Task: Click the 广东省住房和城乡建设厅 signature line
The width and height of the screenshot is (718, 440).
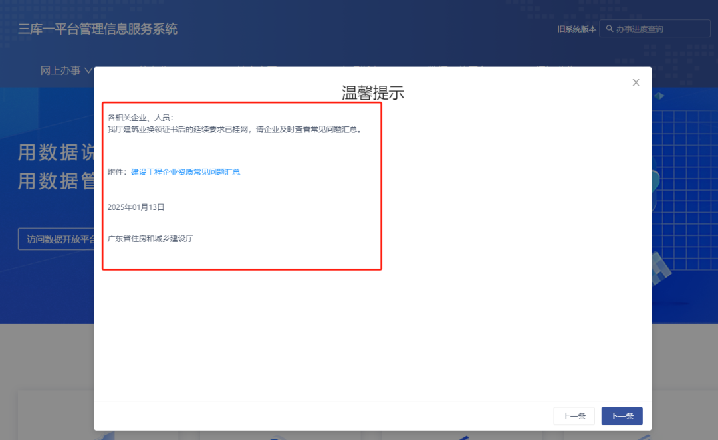Action: coord(150,238)
